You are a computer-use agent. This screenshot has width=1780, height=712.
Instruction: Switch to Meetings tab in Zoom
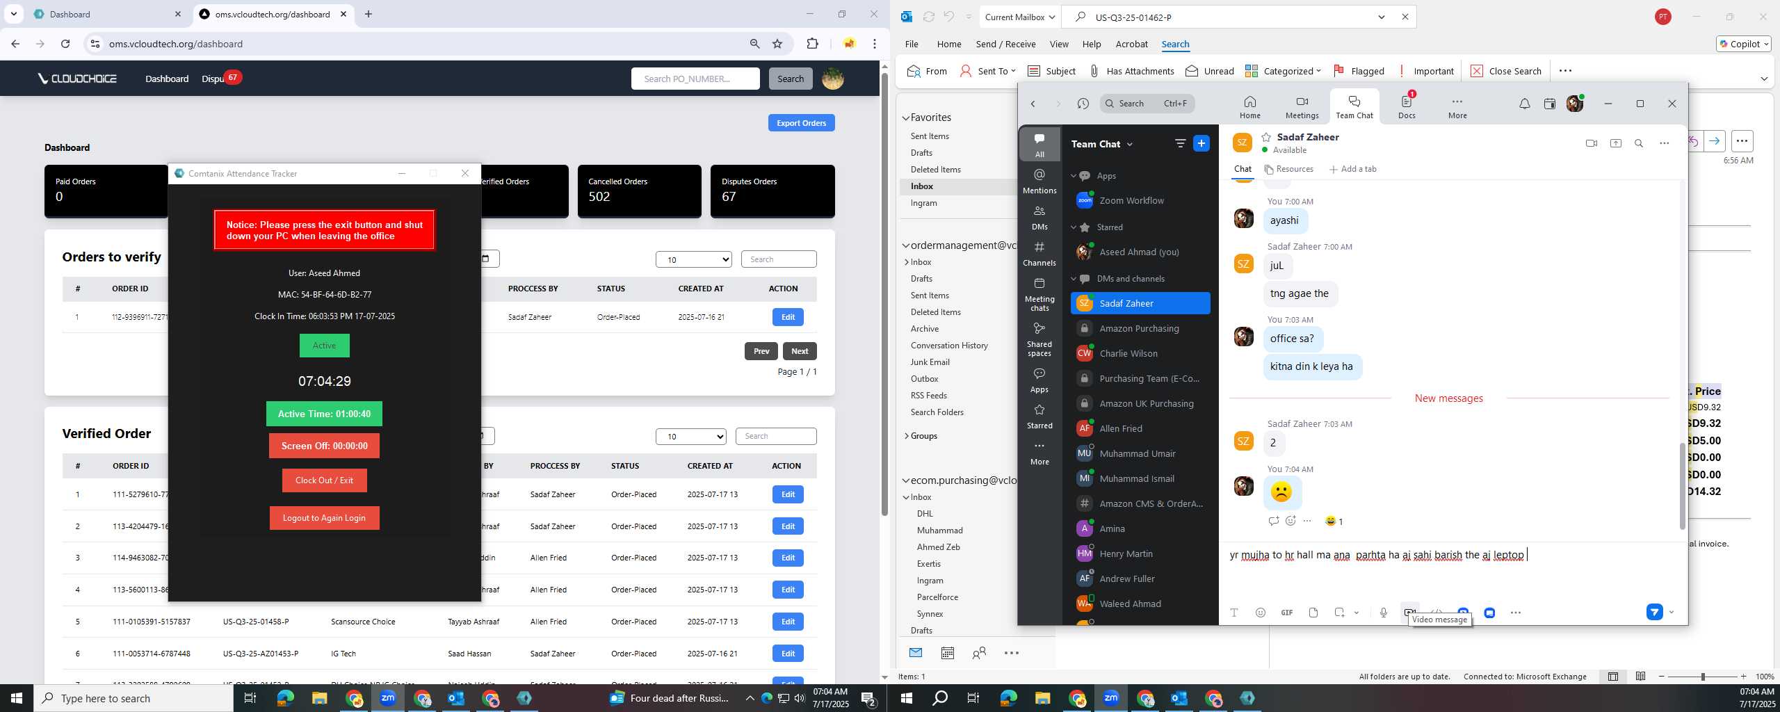click(1302, 107)
